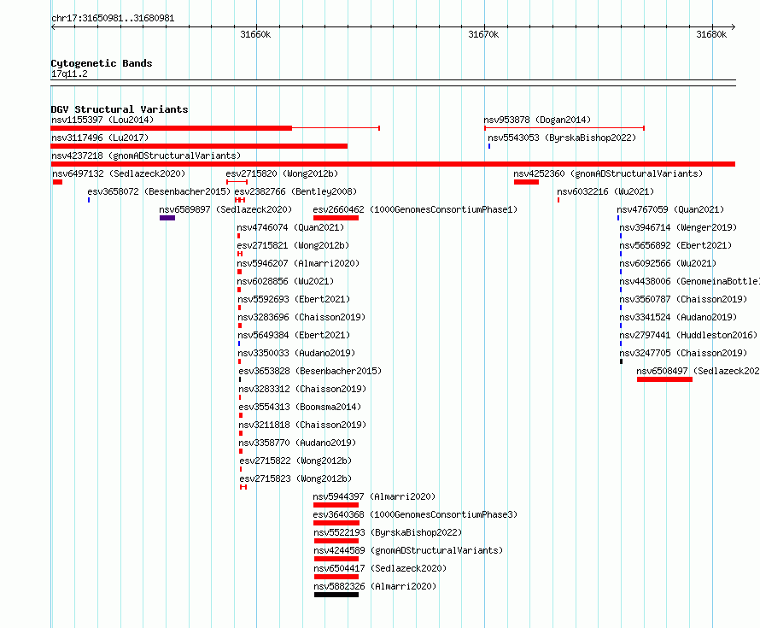Click the Cytogenetic Bands track title

tap(102, 63)
